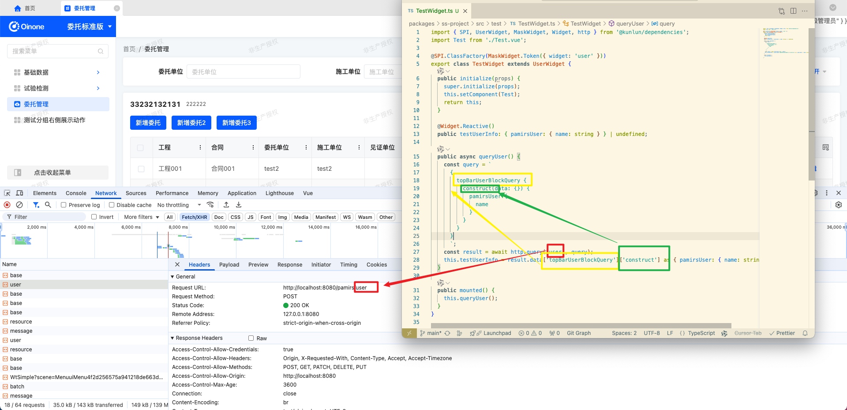
Task: Expand the 基础数据 menu chevron
Action: [98, 72]
